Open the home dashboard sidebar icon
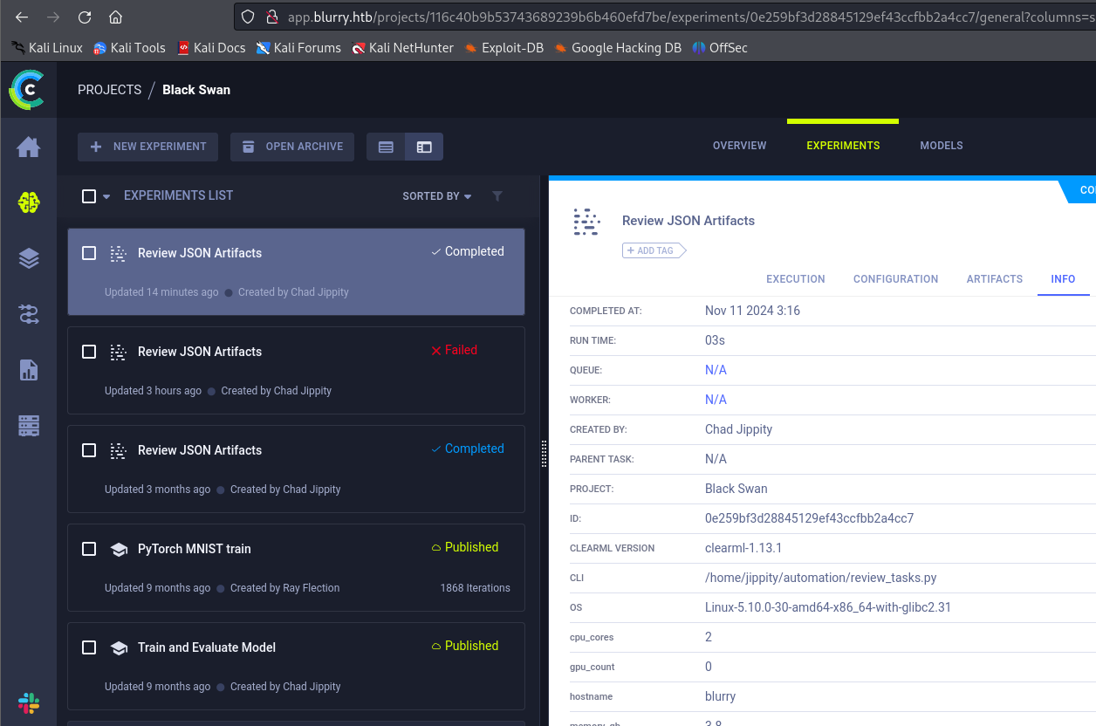 pos(29,147)
